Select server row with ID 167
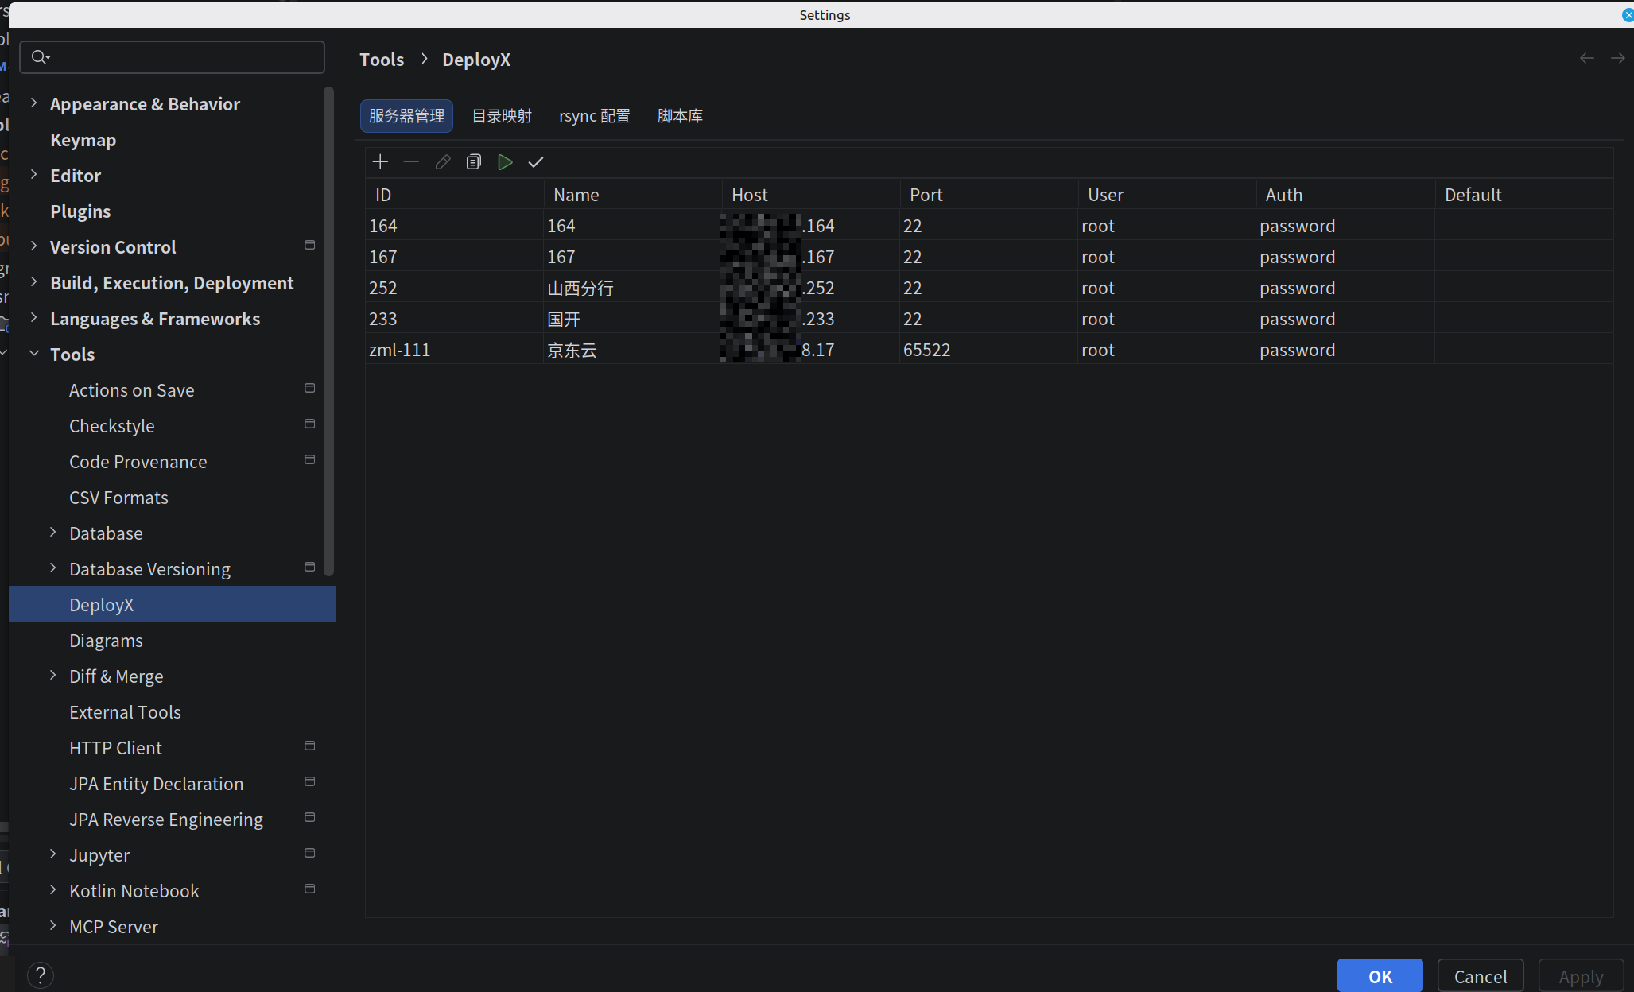The width and height of the screenshot is (1634, 992). [989, 256]
